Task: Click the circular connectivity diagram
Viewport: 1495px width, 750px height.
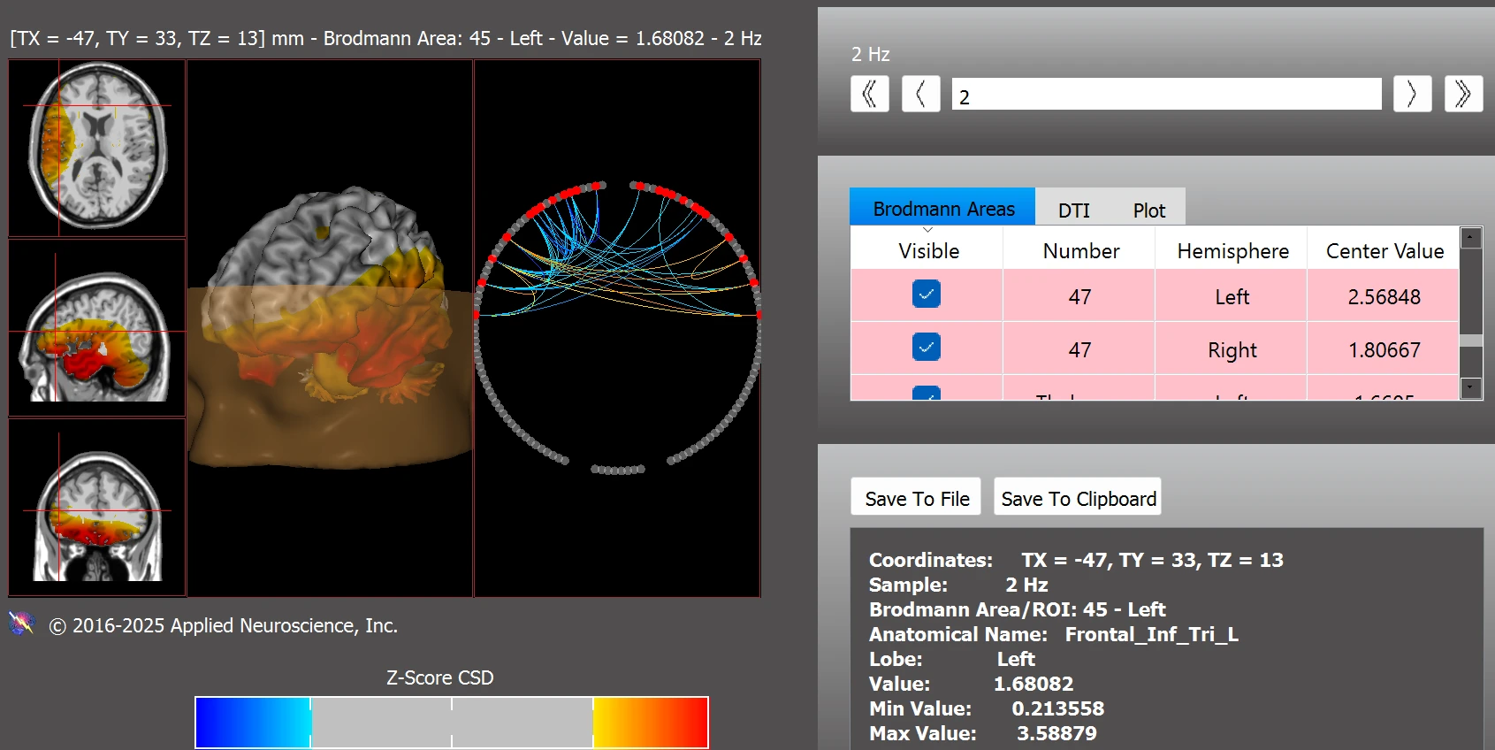Action: [x=617, y=327]
